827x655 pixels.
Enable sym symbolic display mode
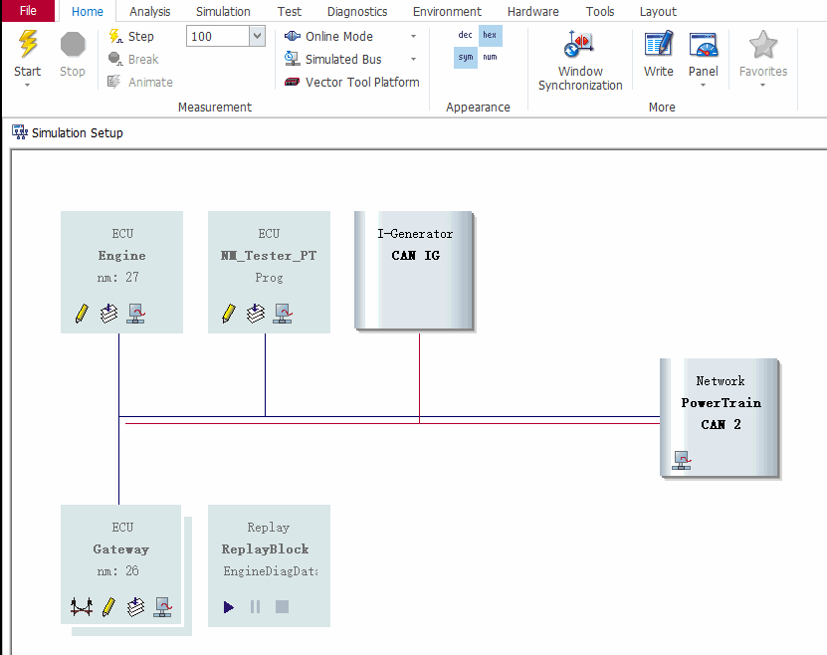tap(465, 58)
